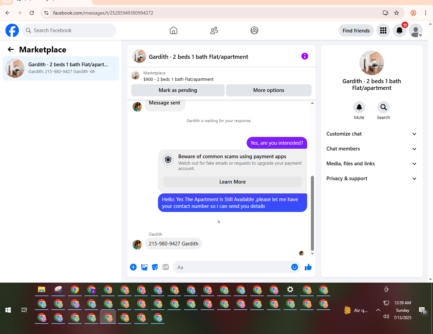Click the 'Yes, are you interested?' message

277,143
